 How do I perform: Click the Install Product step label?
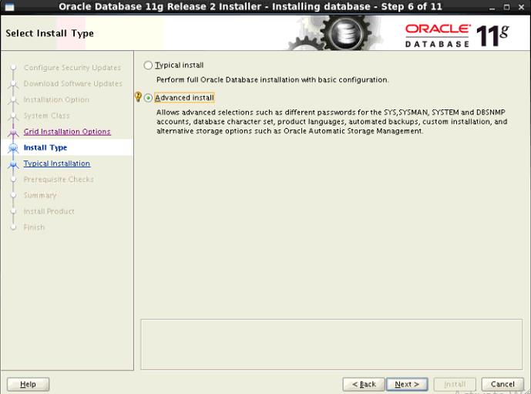point(49,211)
